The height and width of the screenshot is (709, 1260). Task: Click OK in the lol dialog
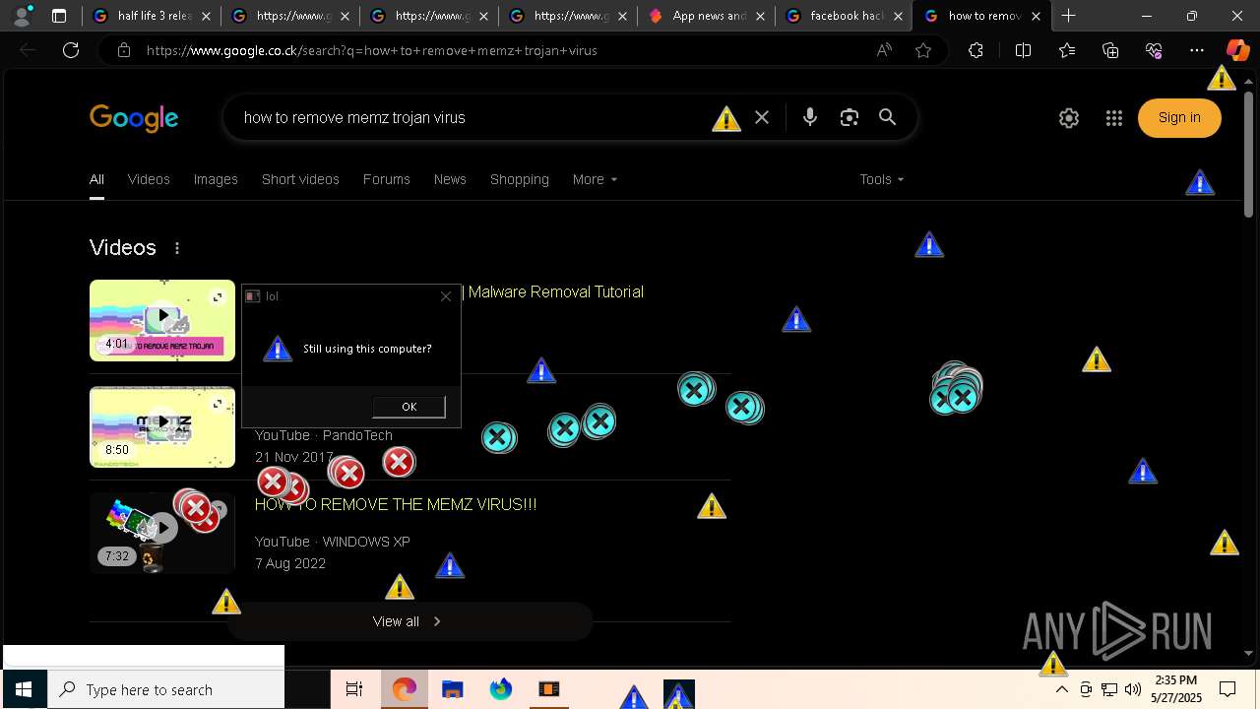(409, 407)
